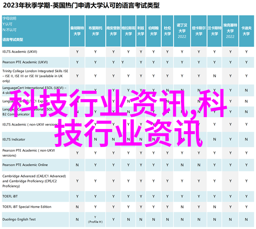Click 布里斯托大学 'N' in IELTS Indicator row
Screen dimensions: 256x229
click(x=95, y=139)
